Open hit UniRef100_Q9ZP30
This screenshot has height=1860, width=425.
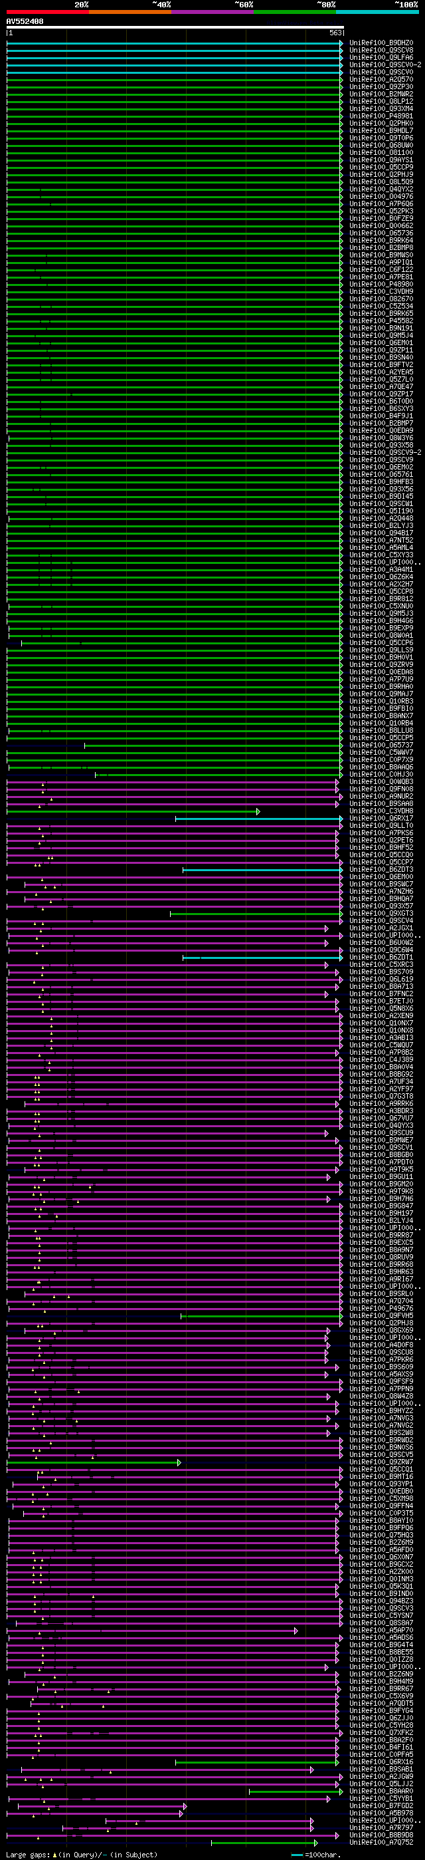(382, 86)
